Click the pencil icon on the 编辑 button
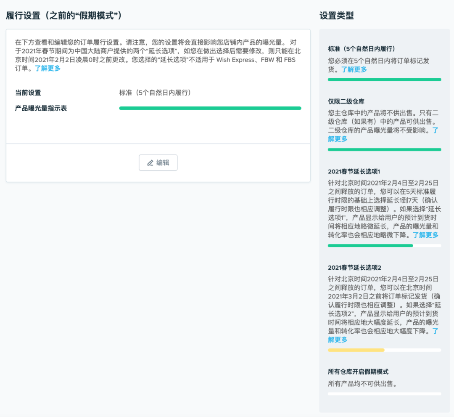 [150, 162]
